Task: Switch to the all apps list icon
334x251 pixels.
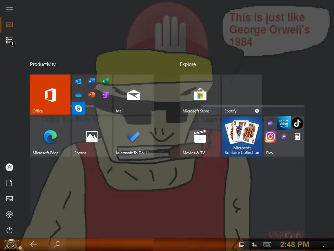Action: [9, 41]
